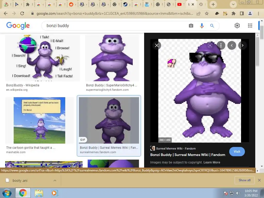Open Google quick settings gear

[x=237, y=26]
